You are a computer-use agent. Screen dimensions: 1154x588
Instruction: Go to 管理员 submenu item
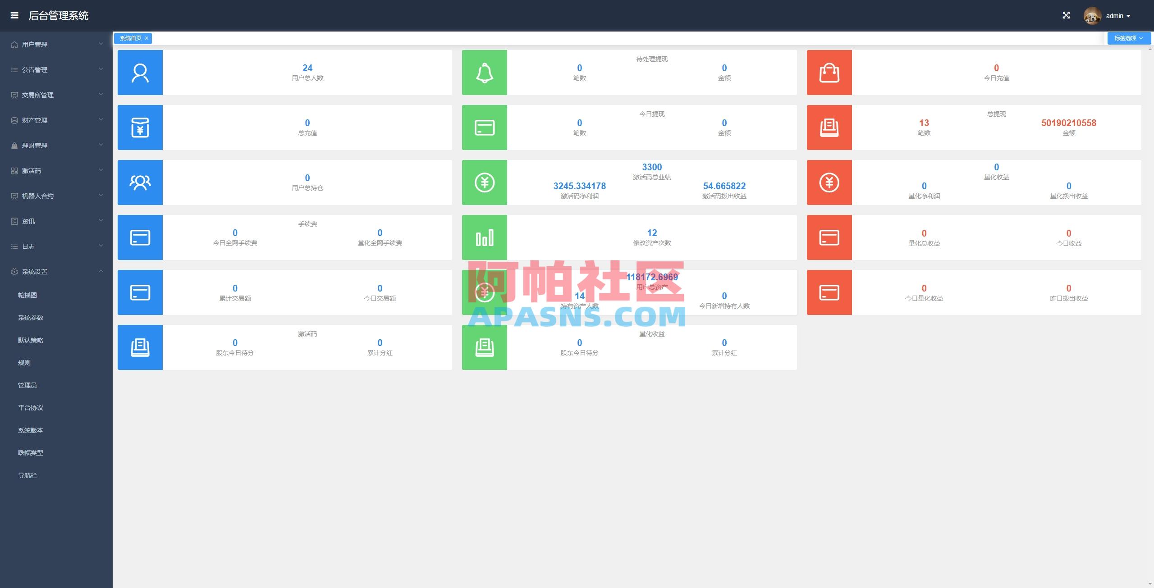27,385
